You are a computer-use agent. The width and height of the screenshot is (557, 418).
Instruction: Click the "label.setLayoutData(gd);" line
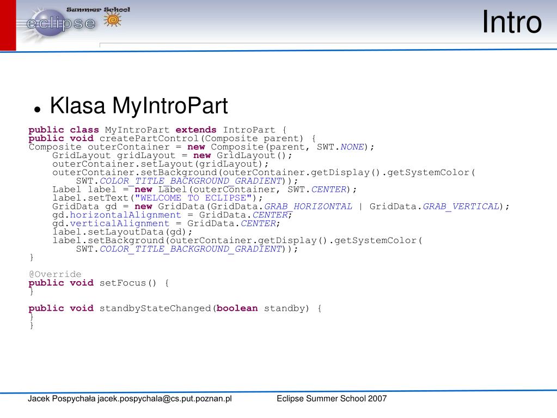(x=122, y=232)
